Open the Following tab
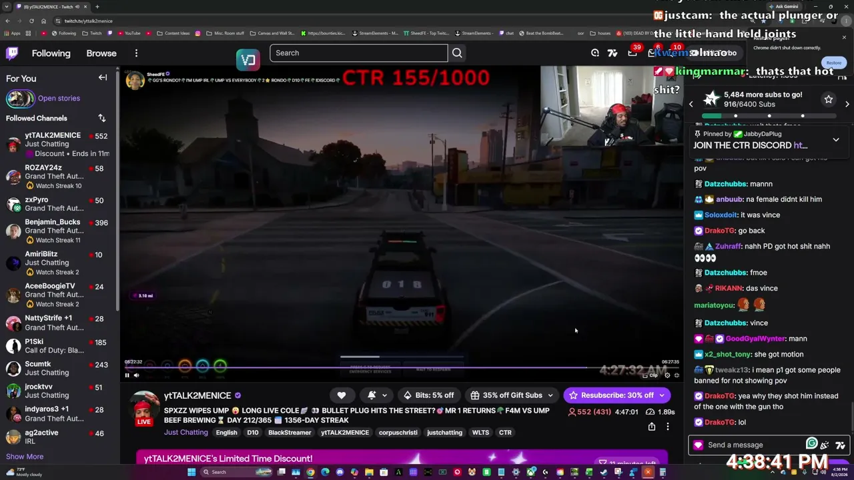 tap(51, 53)
